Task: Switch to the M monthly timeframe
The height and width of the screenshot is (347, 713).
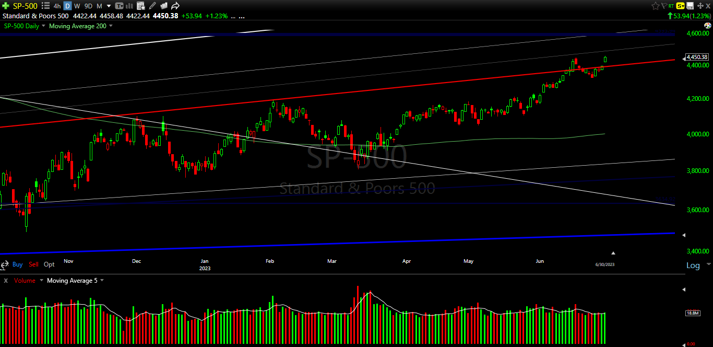Action: [99, 6]
